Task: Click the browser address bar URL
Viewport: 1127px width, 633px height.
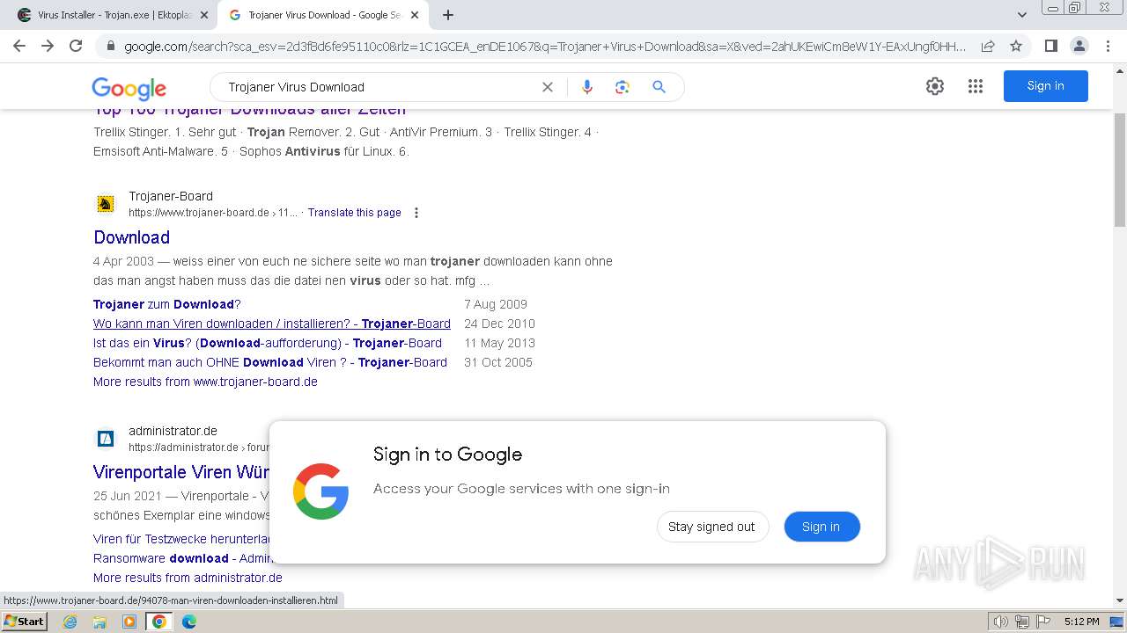Action: 544,47
